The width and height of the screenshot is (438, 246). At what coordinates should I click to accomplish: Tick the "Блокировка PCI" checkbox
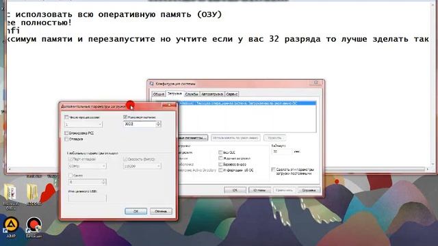click(x=66, y=133)
